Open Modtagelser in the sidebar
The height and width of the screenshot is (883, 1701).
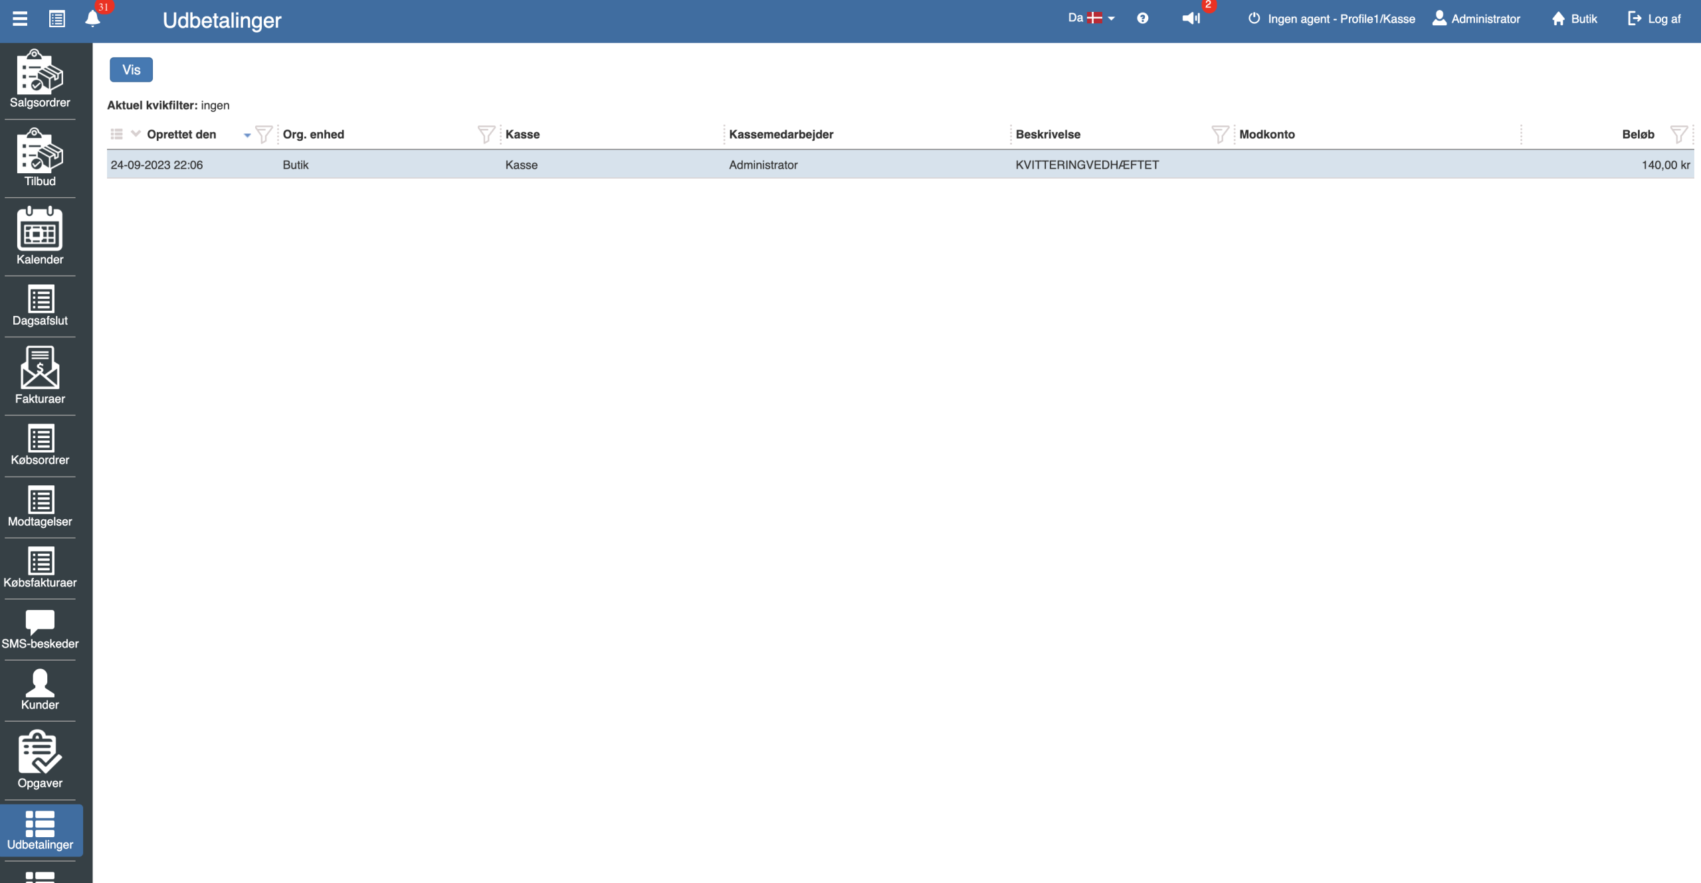pos(40,507)
